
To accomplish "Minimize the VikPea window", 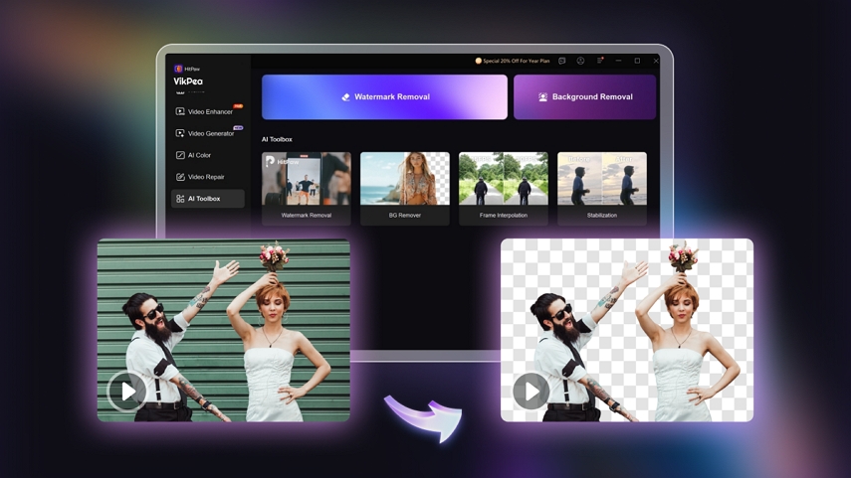I will click(618, 61).
